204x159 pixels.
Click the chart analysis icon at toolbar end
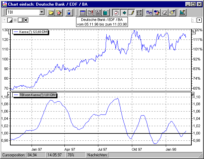coord(182,13)
